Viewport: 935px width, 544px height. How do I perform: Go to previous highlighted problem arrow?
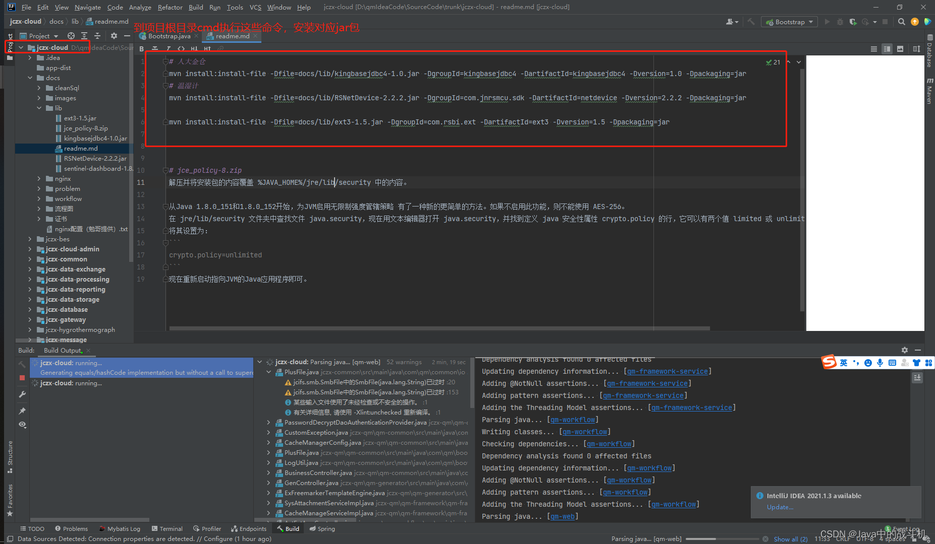tap(789, 62)
